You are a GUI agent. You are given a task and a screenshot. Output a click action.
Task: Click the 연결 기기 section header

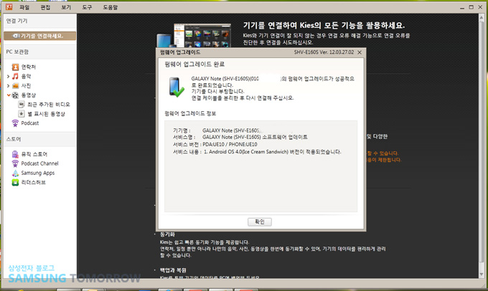[17, 21]
